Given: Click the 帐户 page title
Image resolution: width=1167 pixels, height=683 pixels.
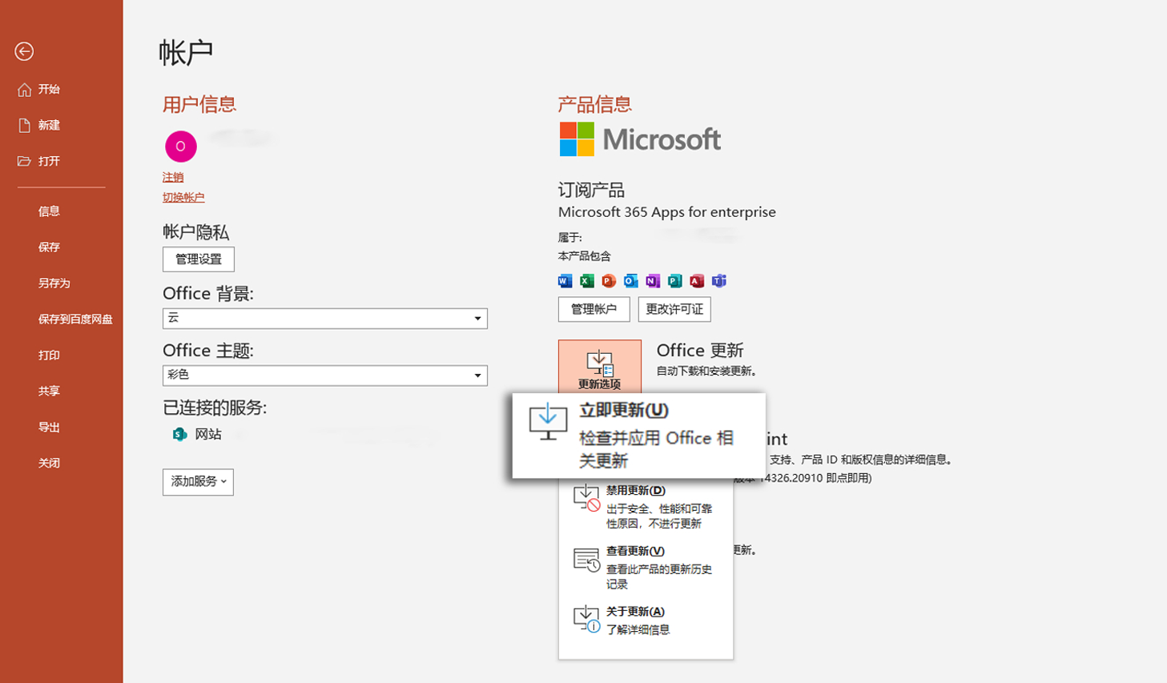Looking at the screenshot, I should tap(186, 53).
